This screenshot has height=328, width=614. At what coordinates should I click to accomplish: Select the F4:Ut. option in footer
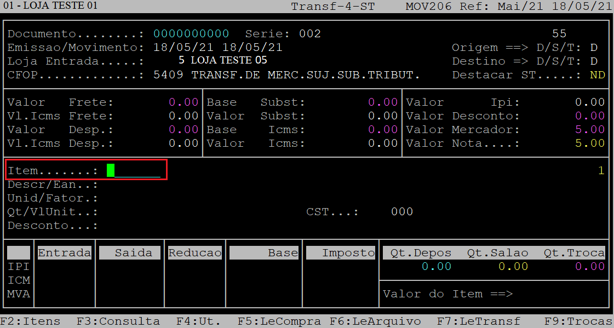pyautogui.click(x=198, y=321)
